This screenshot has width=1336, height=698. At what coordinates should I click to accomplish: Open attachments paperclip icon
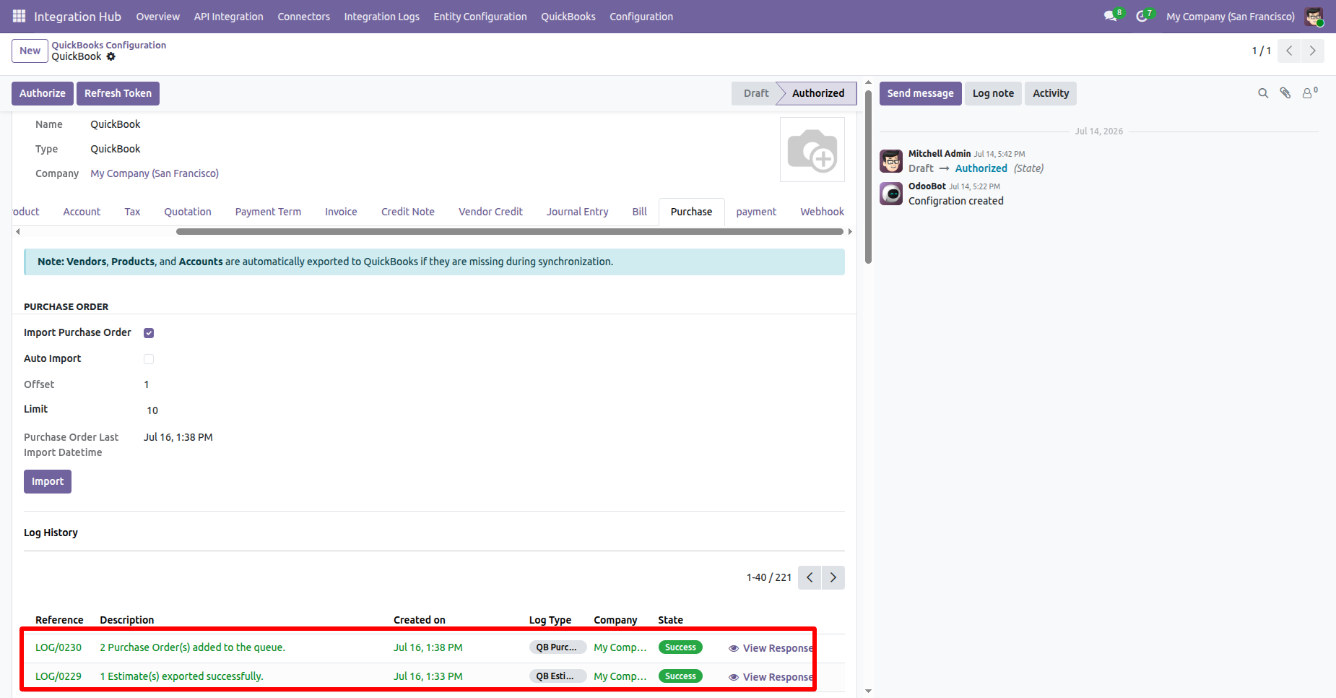[x=1285, y=93]
